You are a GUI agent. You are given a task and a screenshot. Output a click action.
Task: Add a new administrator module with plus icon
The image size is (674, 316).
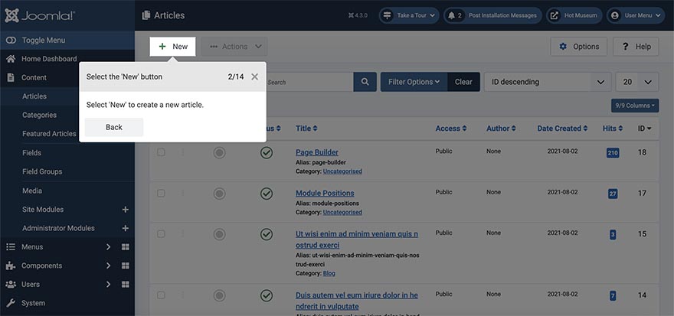[x=126, y=228]
